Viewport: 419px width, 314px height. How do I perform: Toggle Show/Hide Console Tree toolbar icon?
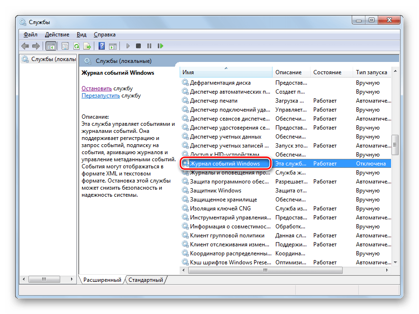click(51, 46)
